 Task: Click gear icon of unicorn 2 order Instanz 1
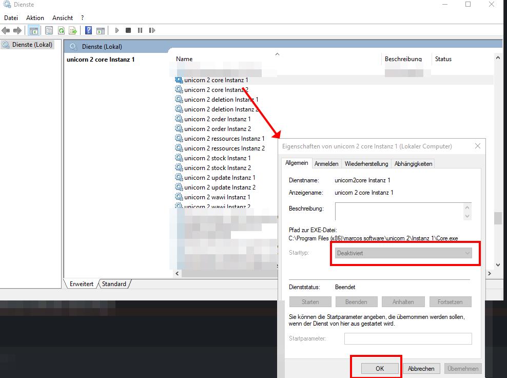[179, 119]
